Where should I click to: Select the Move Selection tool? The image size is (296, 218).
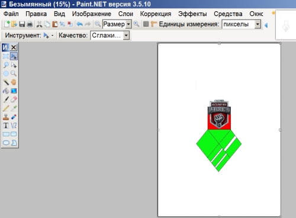14,65
